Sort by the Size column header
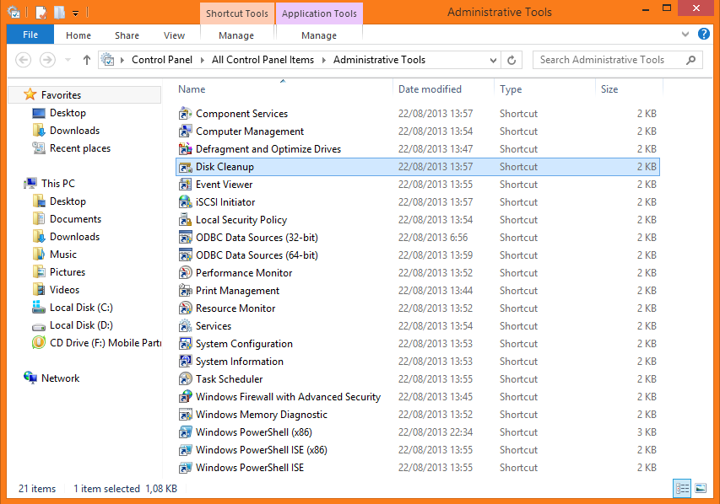 tap(629, 89)
